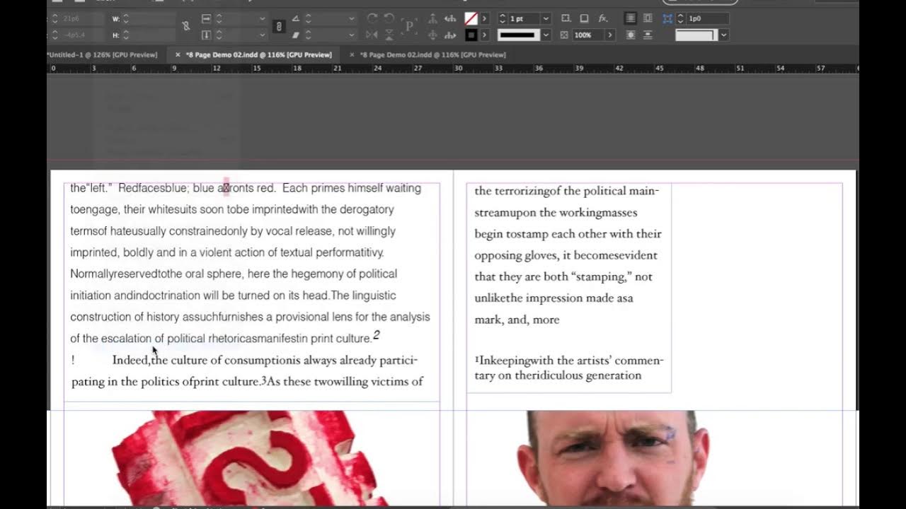This screenshot has height=509, width=906.
Task: Open the stroke weight dropdown
Action: (x=546, y=18)
